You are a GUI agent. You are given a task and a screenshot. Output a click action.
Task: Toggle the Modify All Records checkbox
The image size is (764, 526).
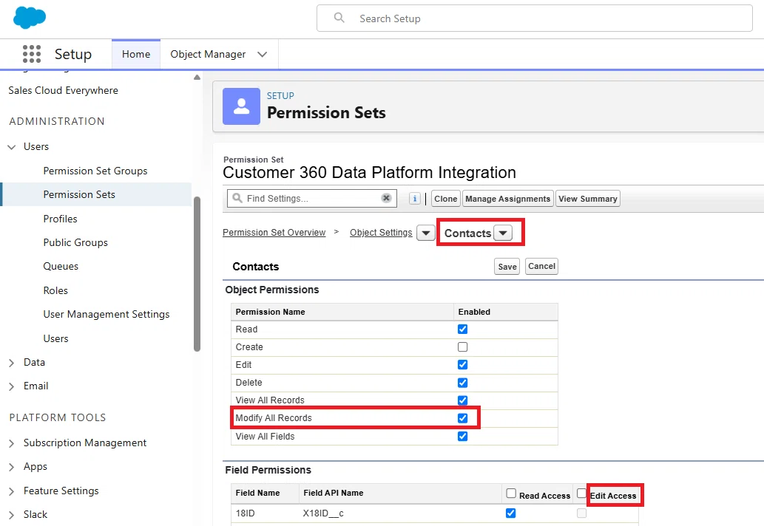(x=462, y=418)
